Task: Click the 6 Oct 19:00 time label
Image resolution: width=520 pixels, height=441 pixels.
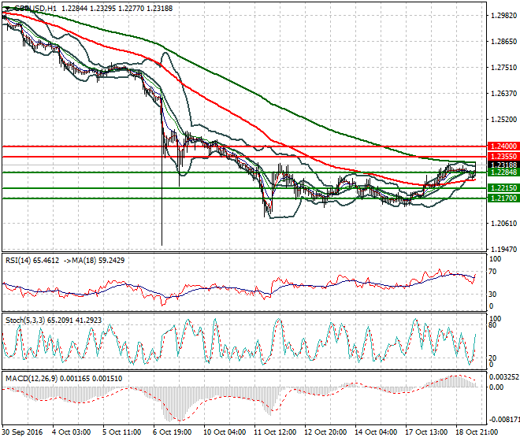Action: pyautogui.click(x=173, y=432)
